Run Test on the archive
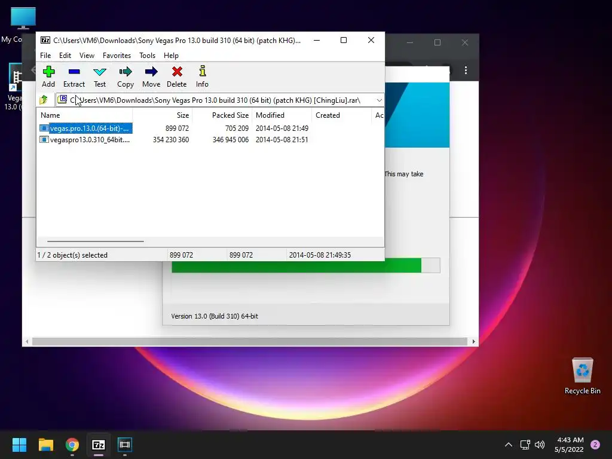Viewport: 612px width, 459px height. point(100,76)
